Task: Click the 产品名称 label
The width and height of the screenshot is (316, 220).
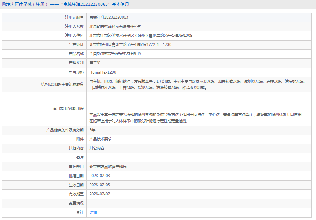Action: (76, 54)
